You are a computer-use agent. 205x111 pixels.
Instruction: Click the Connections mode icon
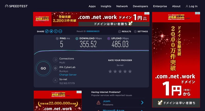[55, 60]
